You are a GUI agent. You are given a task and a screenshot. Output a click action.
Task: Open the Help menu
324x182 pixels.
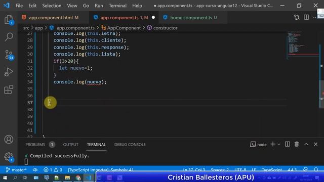click(137, 6)
